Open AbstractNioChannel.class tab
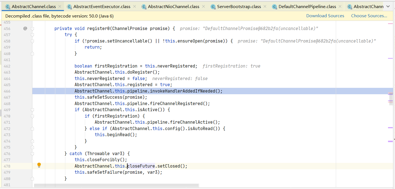 (174, 6)
